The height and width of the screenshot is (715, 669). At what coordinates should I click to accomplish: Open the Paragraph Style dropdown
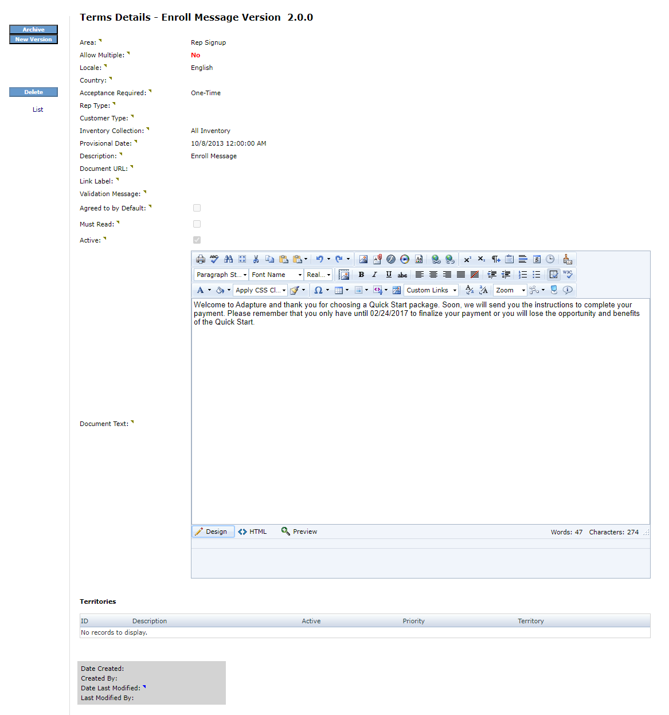(221, 275)
